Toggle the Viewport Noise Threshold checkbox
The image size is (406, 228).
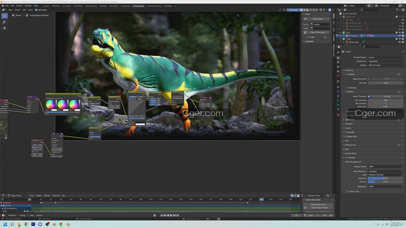pos(369,79)
